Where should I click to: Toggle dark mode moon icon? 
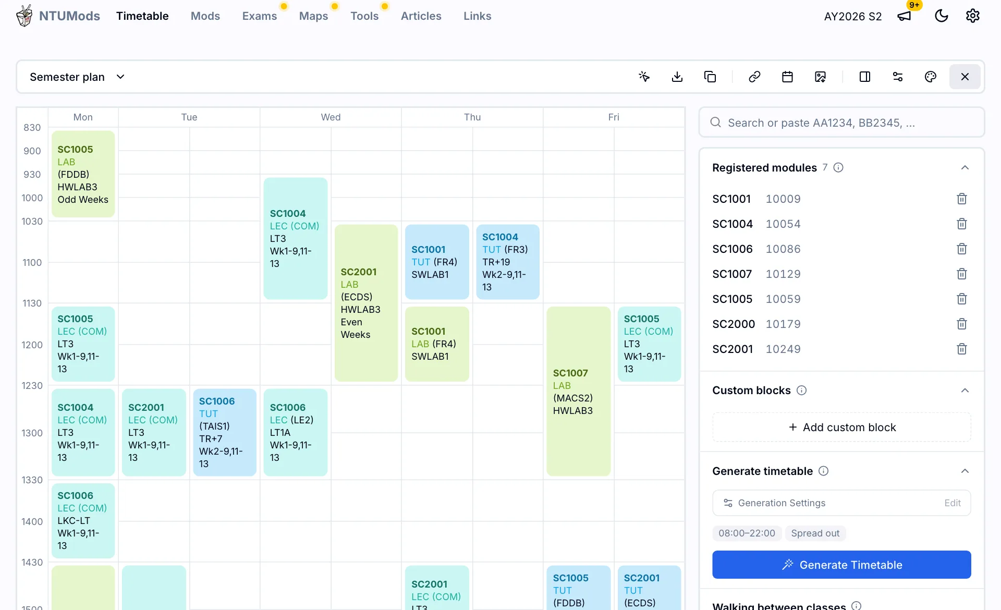tap(942, 16)
